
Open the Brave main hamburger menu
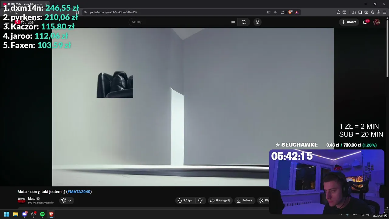pyautogui.click(x=384, y=12)
